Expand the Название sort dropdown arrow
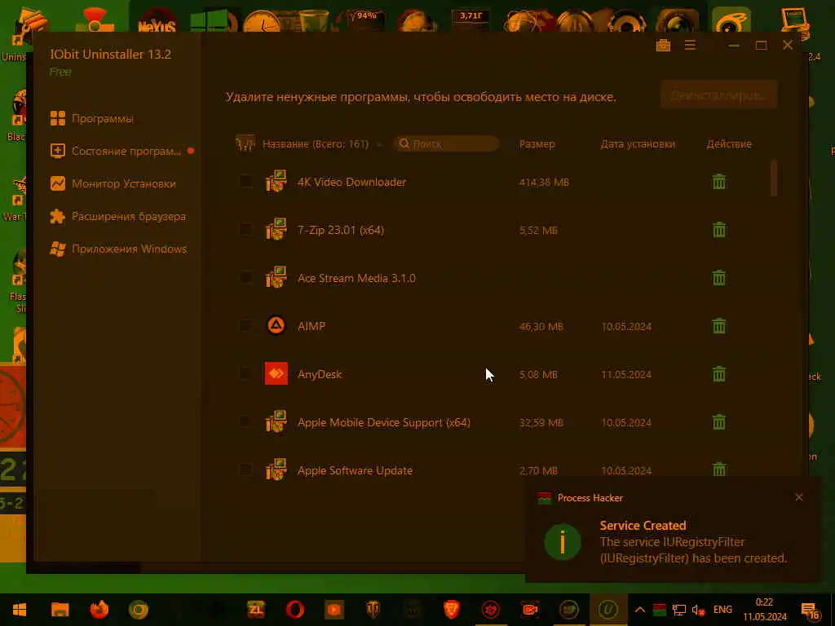 point(380,144)
